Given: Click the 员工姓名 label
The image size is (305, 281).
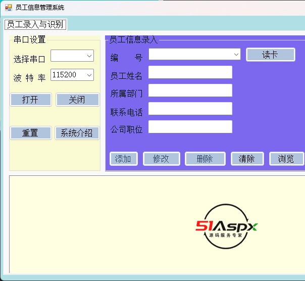Looking at the screenshot, I should pos(126,76).
